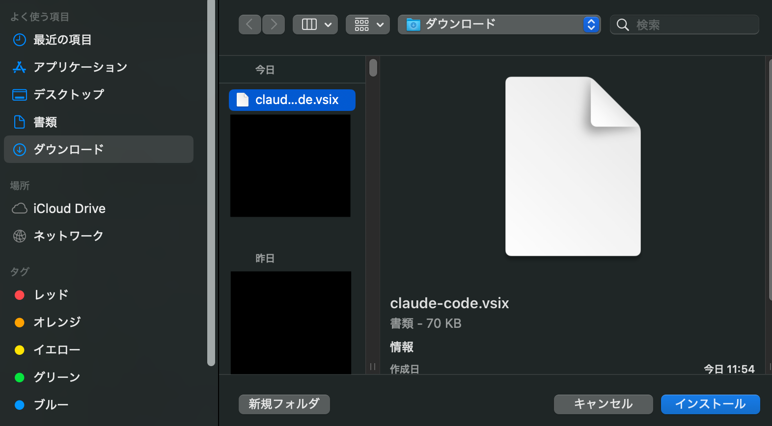This screenshot has height=426, width=772.
Task: Open iCloud Drive location
Action: click(98, 209)
